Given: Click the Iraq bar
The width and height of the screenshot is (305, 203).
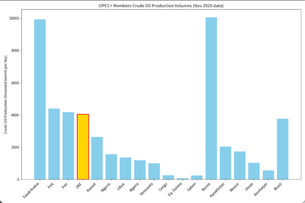Looking at the screenshot, I should tap(54, 144).
